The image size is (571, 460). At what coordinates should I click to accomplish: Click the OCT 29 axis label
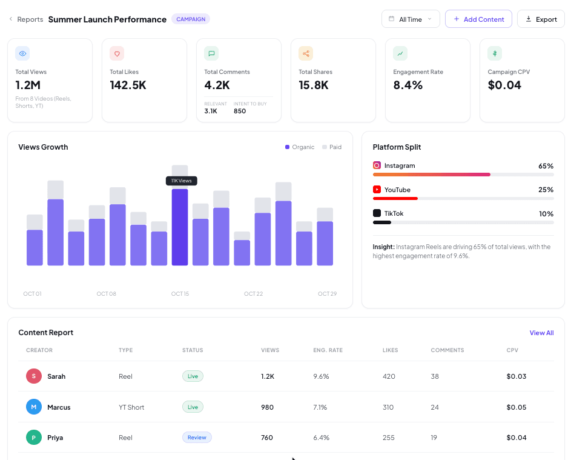coord(328,294)
